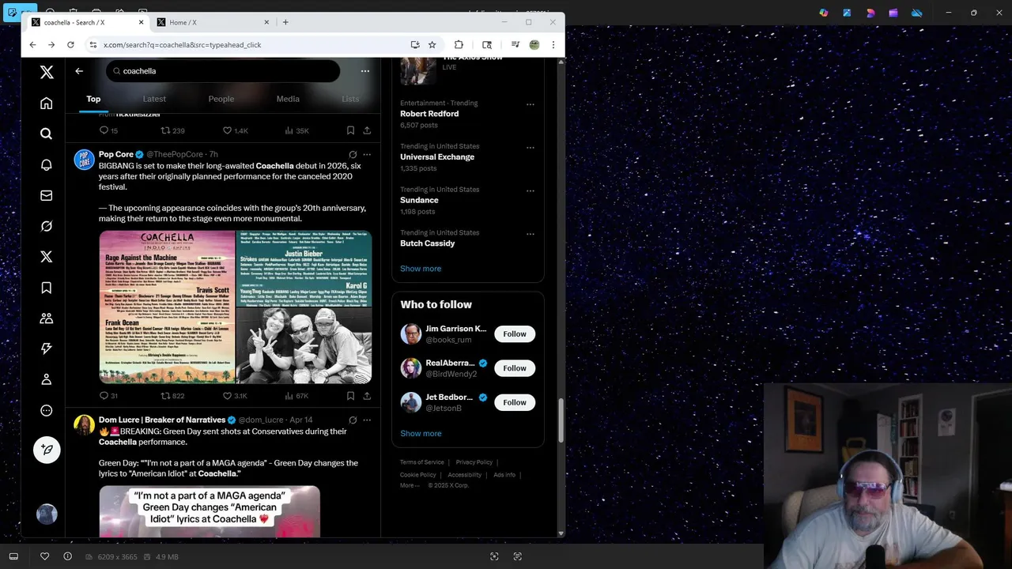Open search options three-dot menu
This screenshot has width=1012, height=569.
click(365, 71)
